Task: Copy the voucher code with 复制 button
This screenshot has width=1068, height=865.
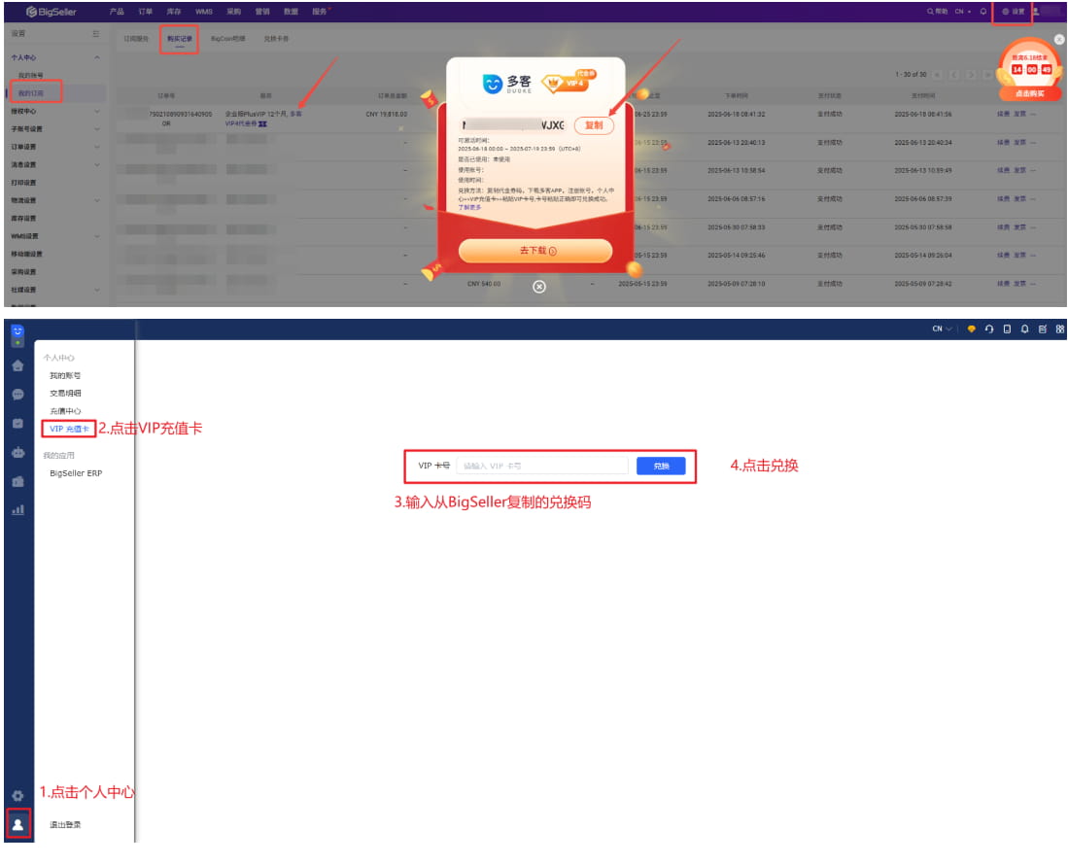Action: [x=594, y=125]
